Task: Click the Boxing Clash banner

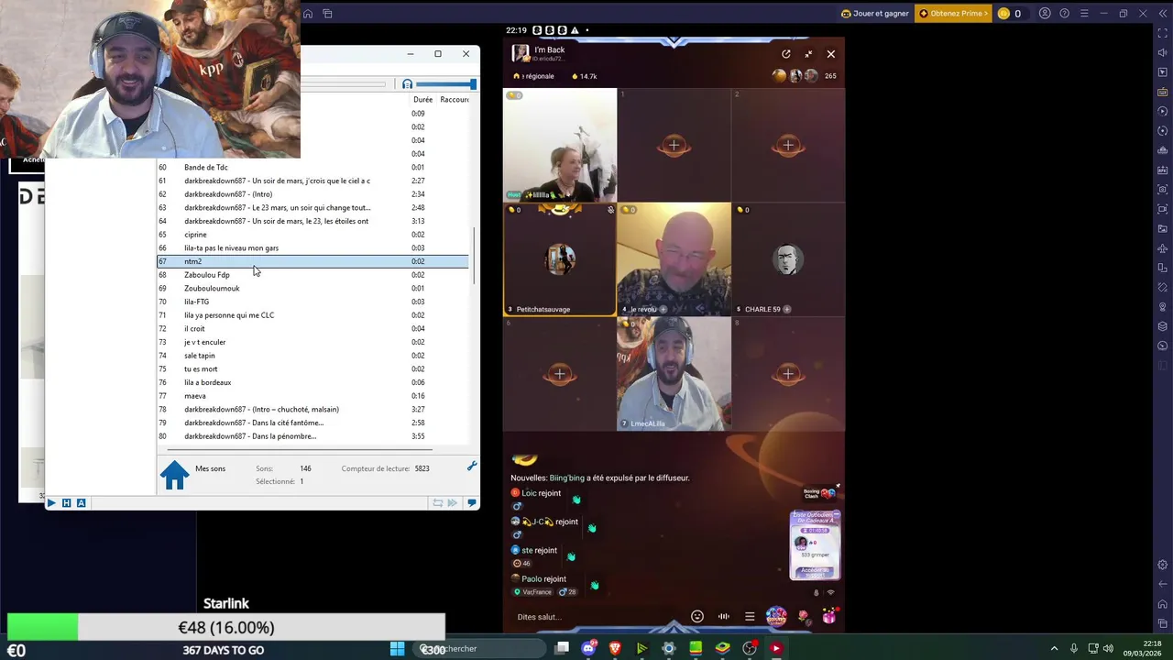Action: pos(819,493)
